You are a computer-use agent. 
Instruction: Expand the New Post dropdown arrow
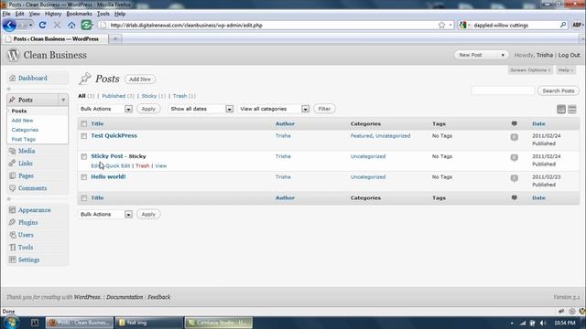point(503,55)
